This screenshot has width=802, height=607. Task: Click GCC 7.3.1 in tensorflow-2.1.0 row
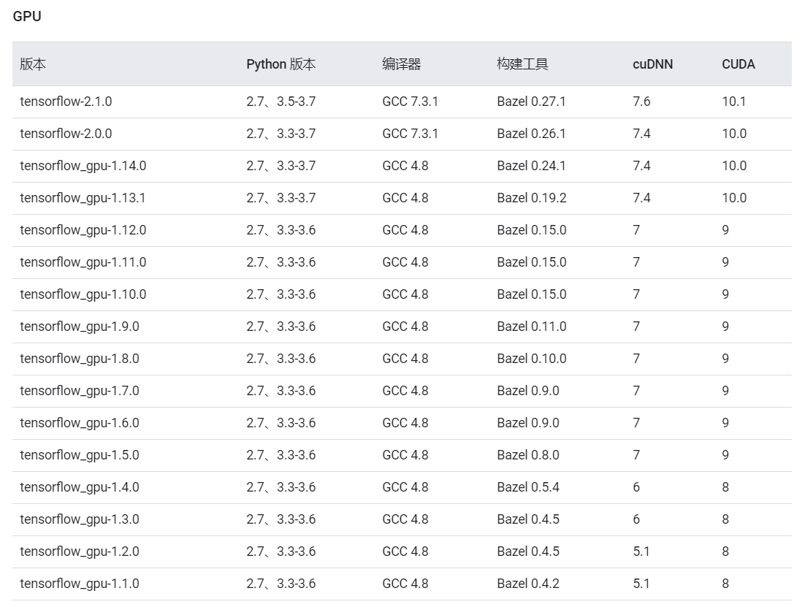pos(410,102)
